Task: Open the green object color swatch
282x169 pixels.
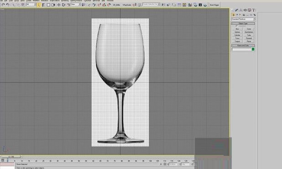Action: coord(253,49)
